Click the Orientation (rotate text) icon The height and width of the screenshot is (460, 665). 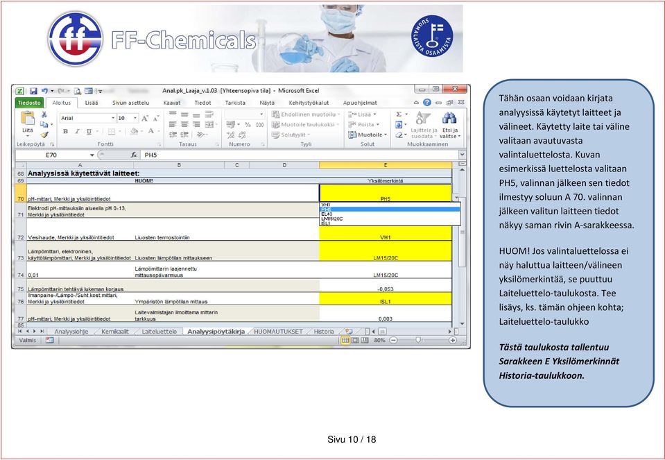[x=200, y=135]
